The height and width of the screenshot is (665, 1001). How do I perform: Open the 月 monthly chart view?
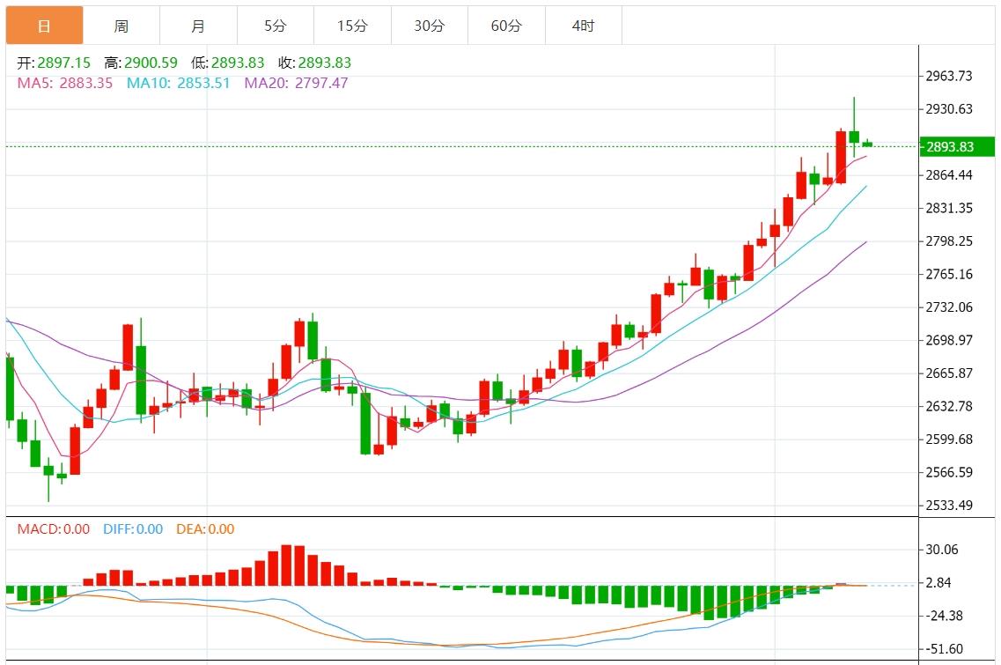click(198, 26)
